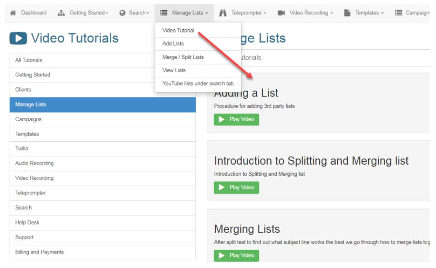Click the Getting Started sitemap icon
Viewport: 436px width, 268px height.
(61, 13)
